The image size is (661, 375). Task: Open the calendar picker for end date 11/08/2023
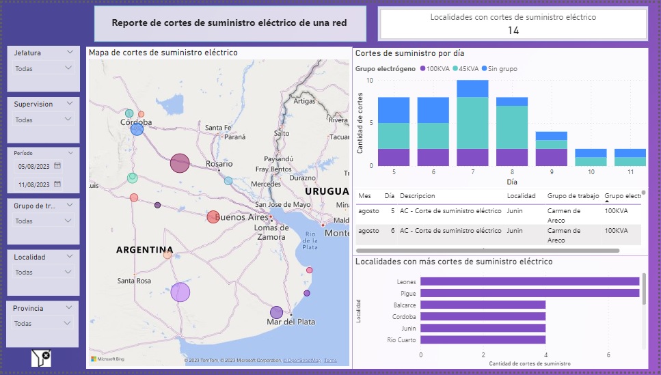(57, 184)
